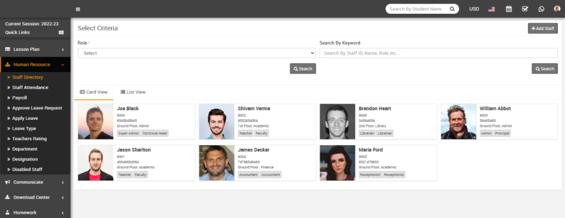Open James Deckar's profile photo

point(216,163)
